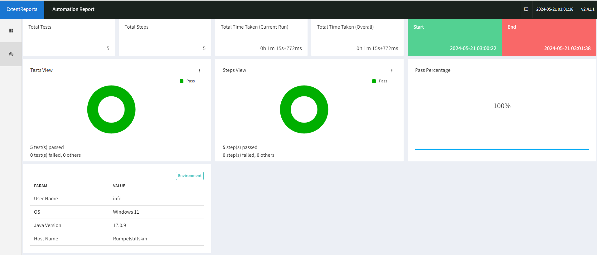Open the tests list view in sidebar

pyautogui.click(x=11, y=30)
